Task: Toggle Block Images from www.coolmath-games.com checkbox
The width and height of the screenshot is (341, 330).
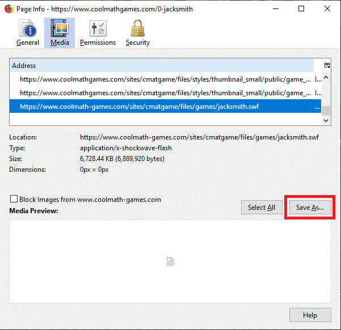Action: click(14, 198)
